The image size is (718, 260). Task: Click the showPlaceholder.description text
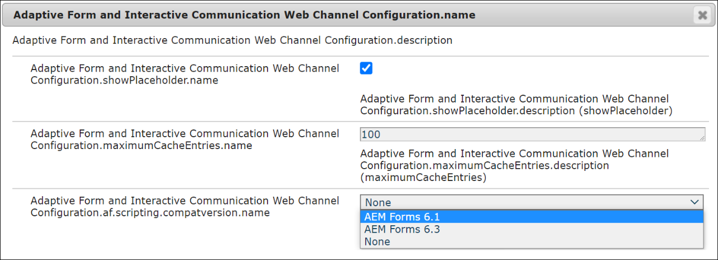tap(516, 105)
